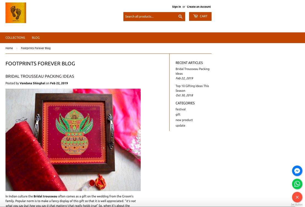Select the update category
The width and height of the screenshot is (305, 207).
click(180, 125)
